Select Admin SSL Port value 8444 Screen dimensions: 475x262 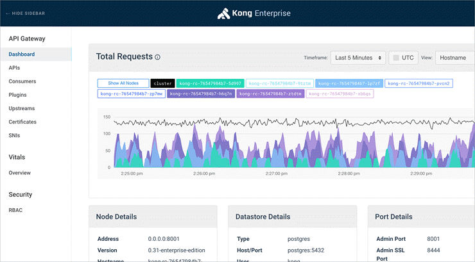433,250
